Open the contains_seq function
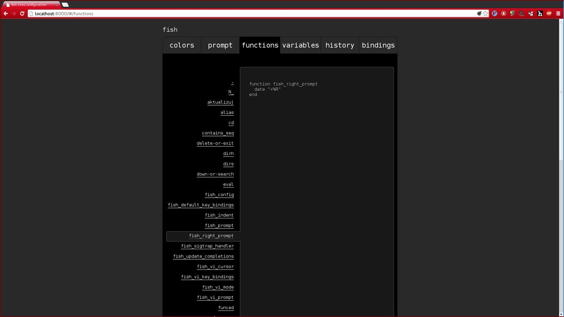Viewport: 564px width, 317px height. (218, 133)
